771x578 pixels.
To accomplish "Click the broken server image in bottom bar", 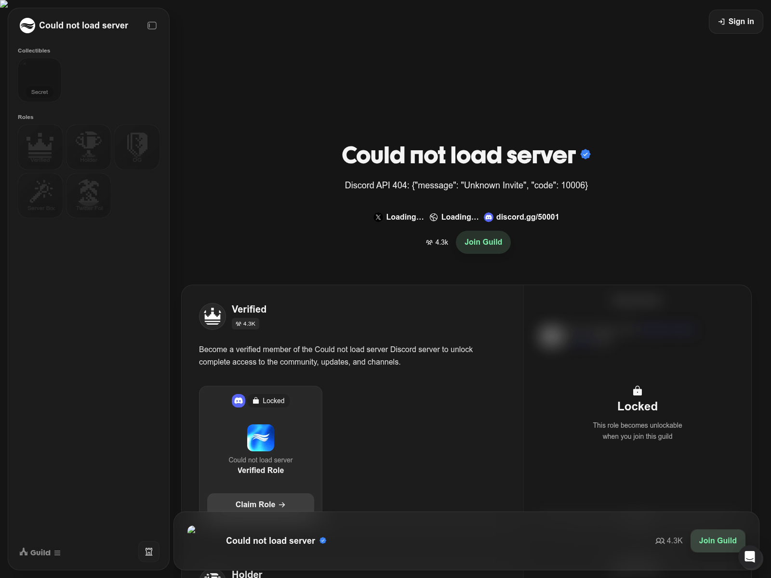I will (192, 530).
